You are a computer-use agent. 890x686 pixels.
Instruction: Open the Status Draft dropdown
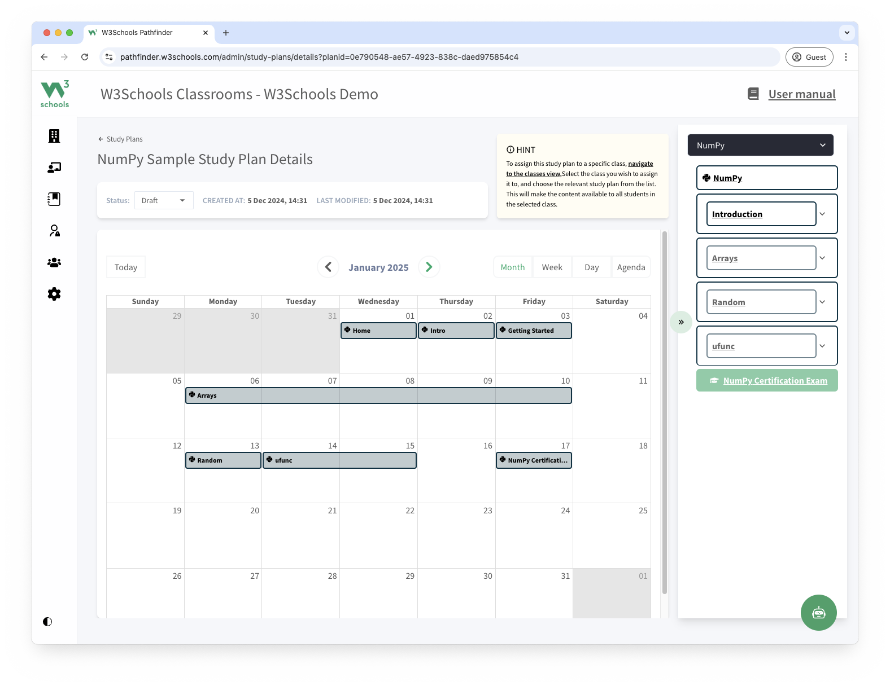(164, 200)
